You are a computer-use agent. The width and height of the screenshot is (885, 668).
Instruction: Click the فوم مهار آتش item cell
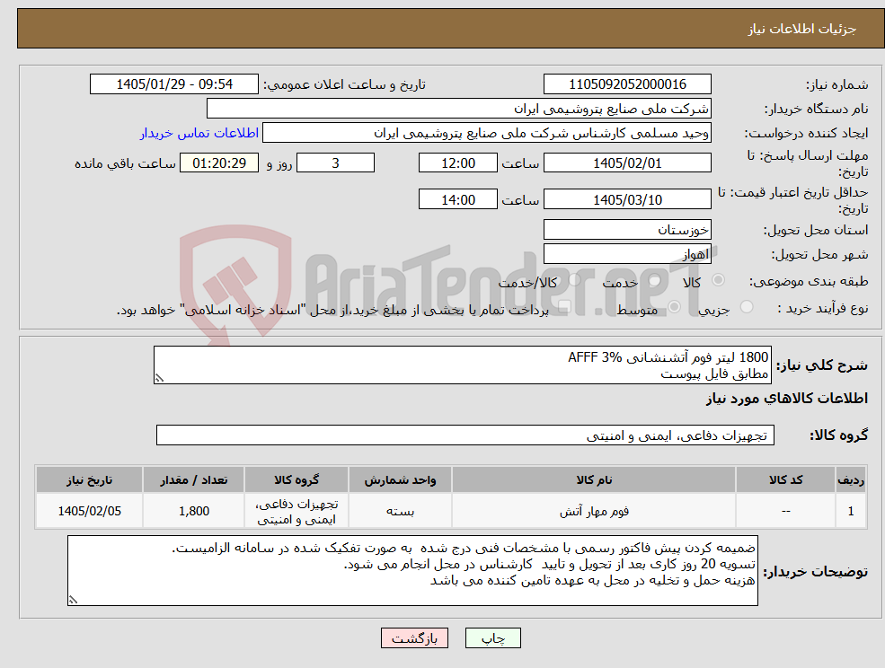(x=594, y=511)
